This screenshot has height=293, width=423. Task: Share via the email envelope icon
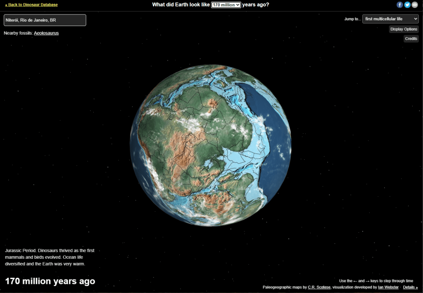415,5
